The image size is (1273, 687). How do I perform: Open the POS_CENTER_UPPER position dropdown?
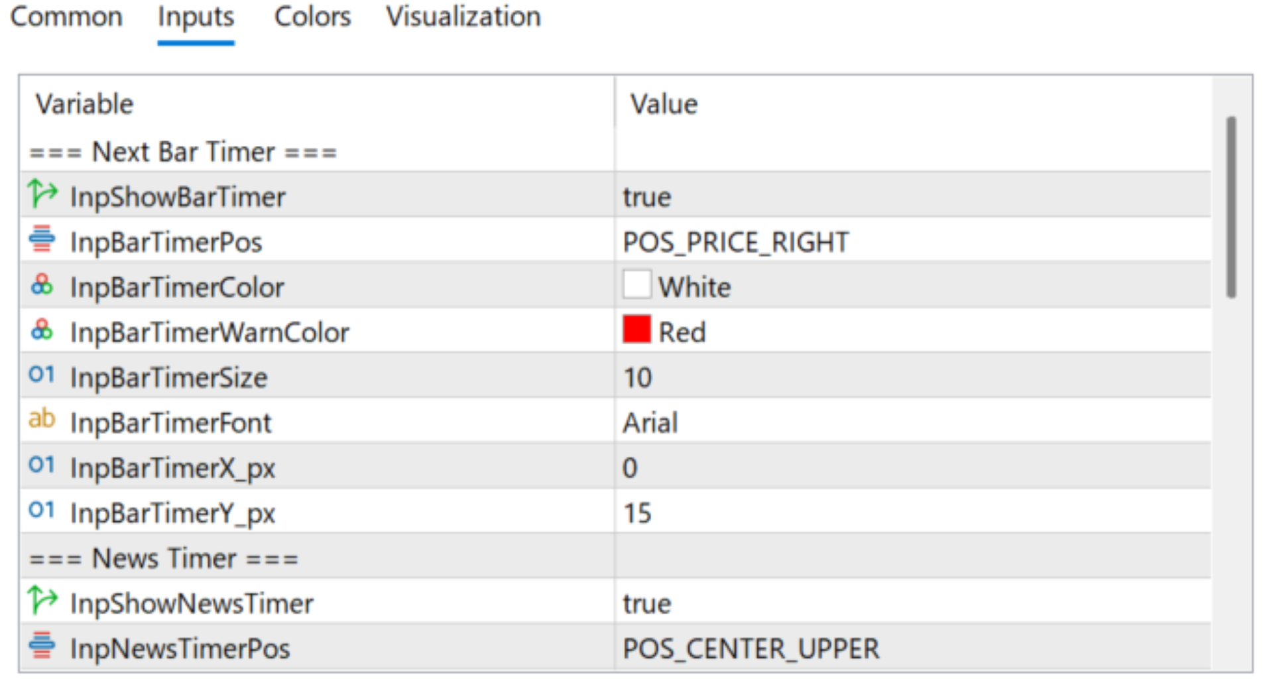point(751,649)
